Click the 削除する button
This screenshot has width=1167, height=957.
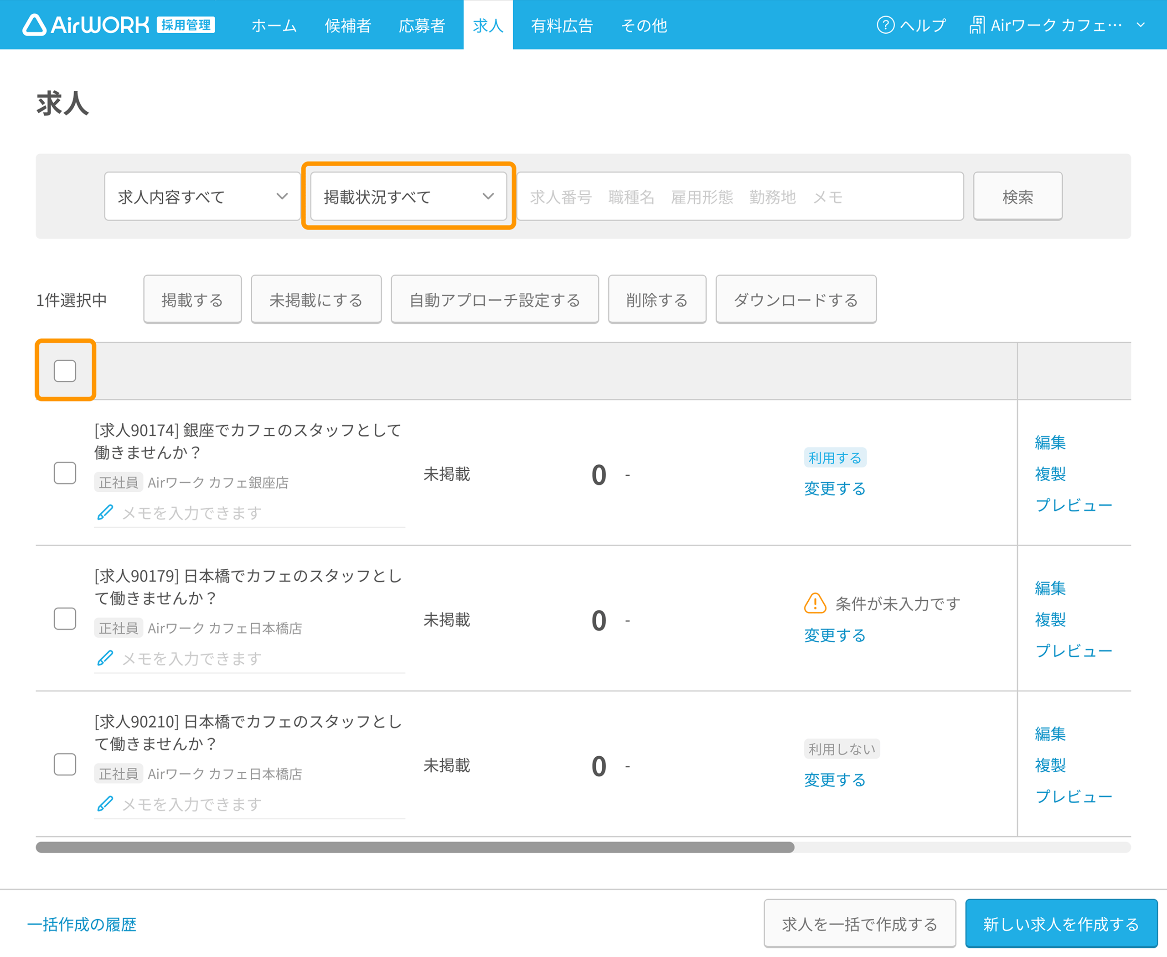(x=657, y=299)
